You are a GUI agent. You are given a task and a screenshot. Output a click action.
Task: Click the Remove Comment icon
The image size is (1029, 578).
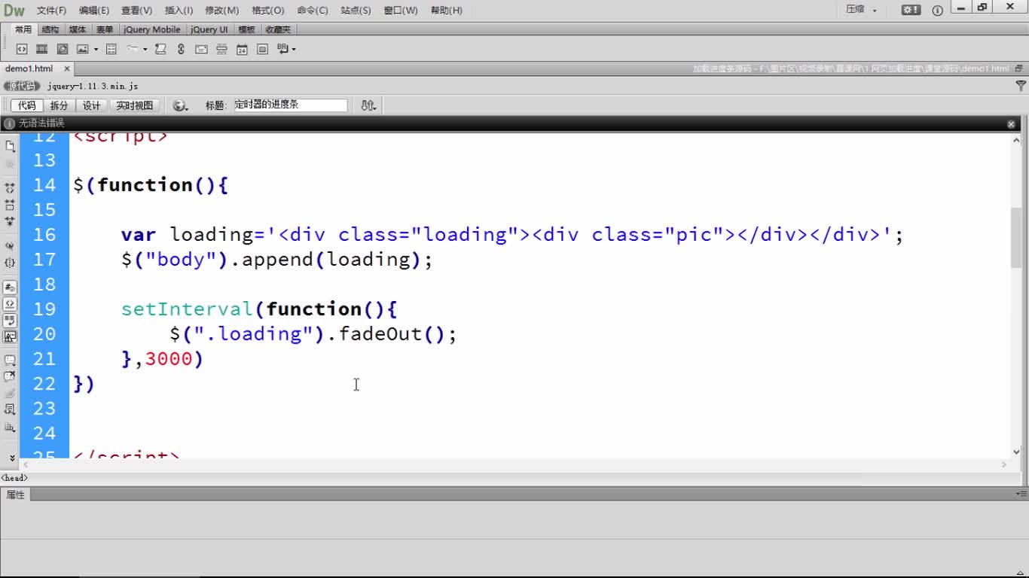coord(10,377)
